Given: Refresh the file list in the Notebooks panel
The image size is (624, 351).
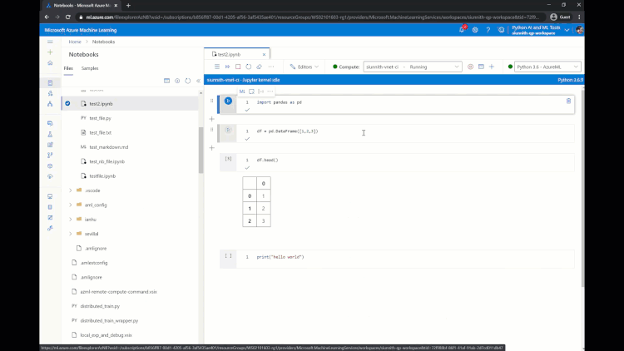Looking at the screenshot, I should [x=188, y=81].
